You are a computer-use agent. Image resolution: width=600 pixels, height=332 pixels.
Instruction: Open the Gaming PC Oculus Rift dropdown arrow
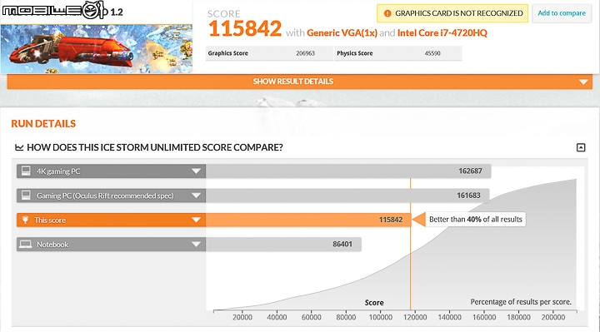[196, 196]
